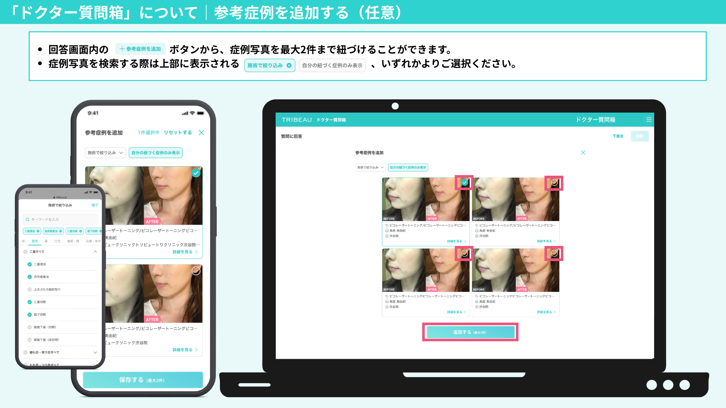The height and width of the screenshot is (408, 726).
Task: Click リセットする link on phone
Action: click(x=178, y=133)
